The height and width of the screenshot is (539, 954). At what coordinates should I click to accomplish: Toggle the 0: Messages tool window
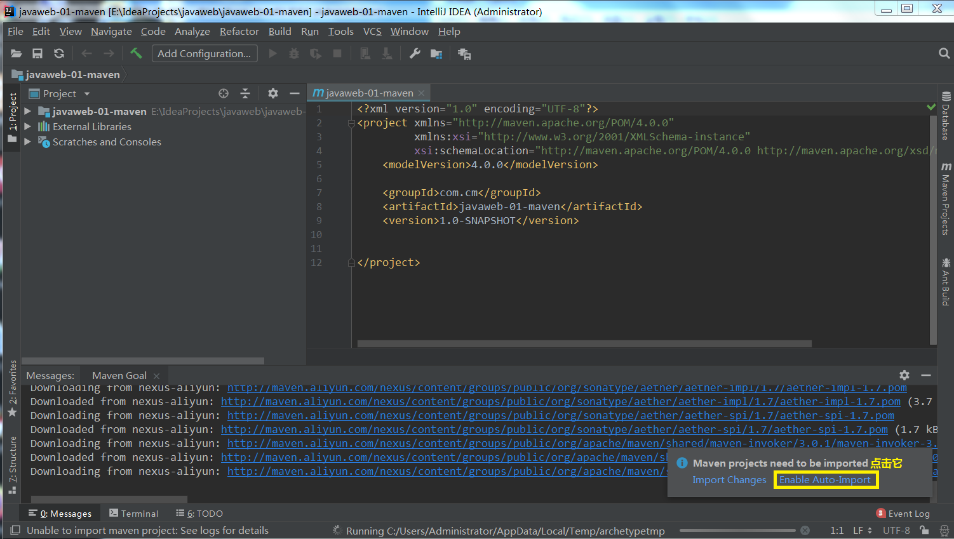pyautogui.click(x=60, y=514)
